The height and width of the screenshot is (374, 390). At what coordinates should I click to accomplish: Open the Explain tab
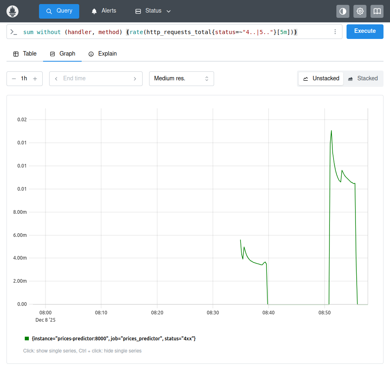click(103, 54)
